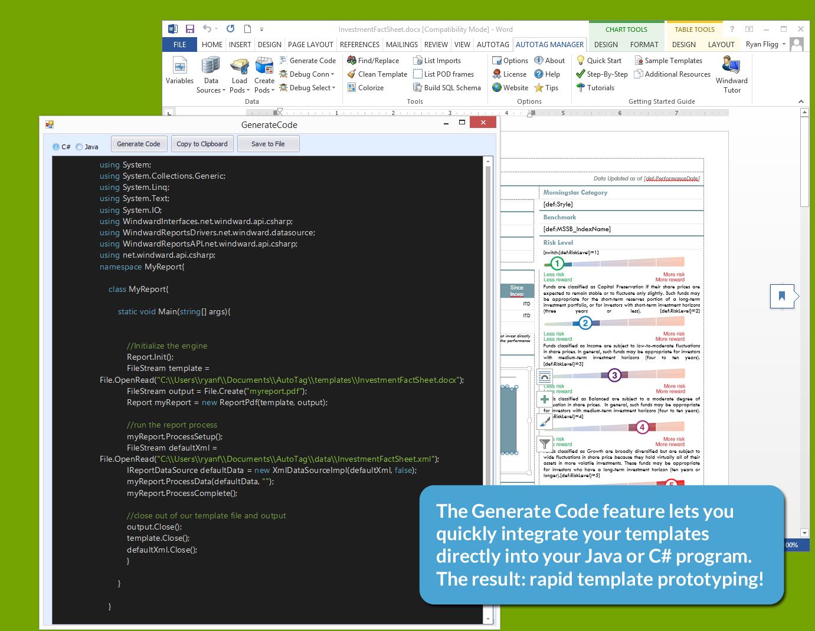The width and height of the screenshot is (815, 631).
Task: Select the Java radio button
Action: [79, 147]
